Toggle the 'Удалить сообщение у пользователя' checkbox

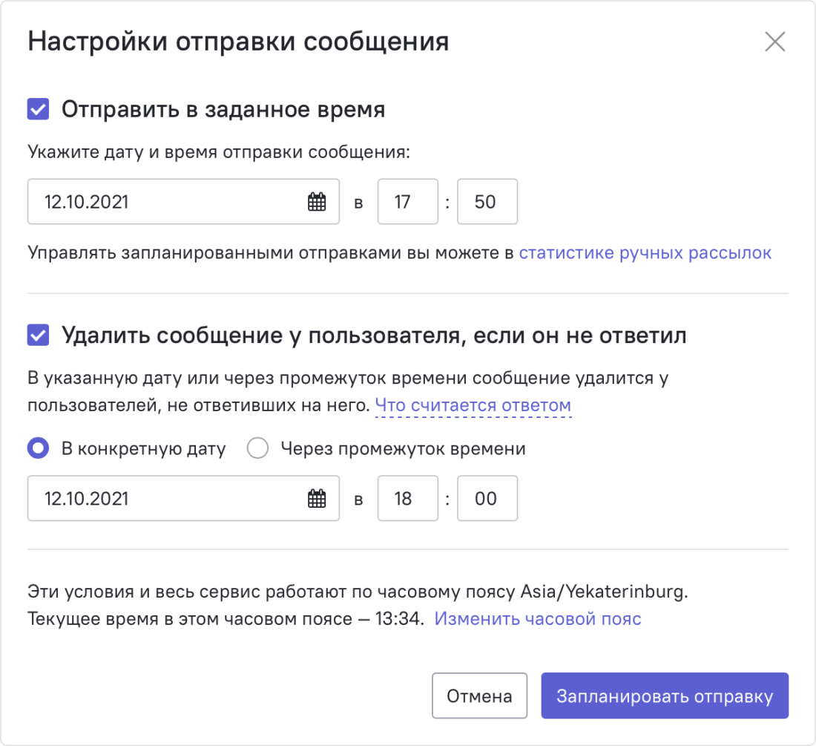coord(38,336)
